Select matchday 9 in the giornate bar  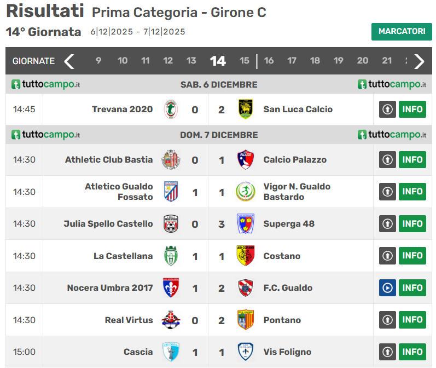[98, 61]
